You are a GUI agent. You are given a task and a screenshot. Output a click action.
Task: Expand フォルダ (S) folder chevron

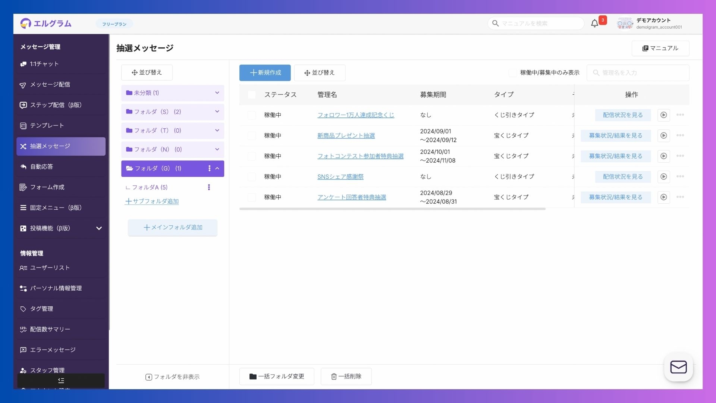coord(217,112)
